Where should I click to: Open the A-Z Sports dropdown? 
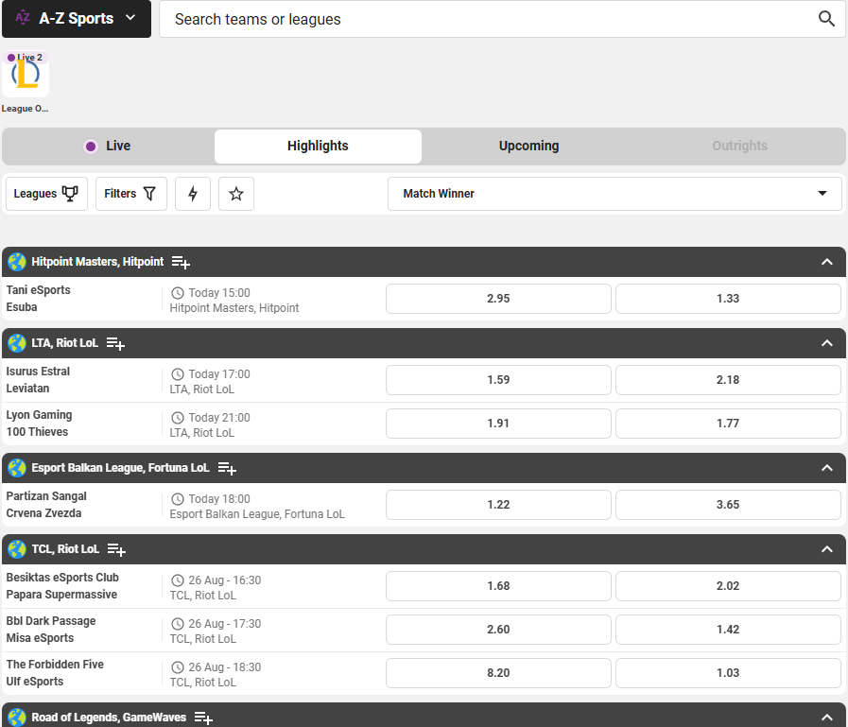(x=77, y=18)
